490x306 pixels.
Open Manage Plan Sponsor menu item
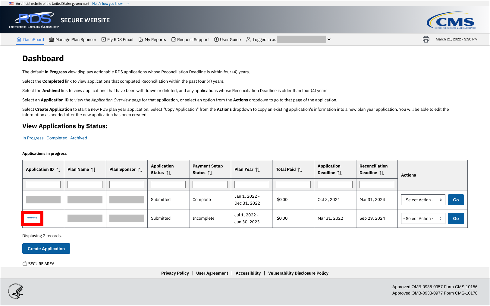coord(73,40)
